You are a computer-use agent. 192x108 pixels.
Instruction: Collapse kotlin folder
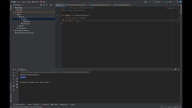coord(19,19)
